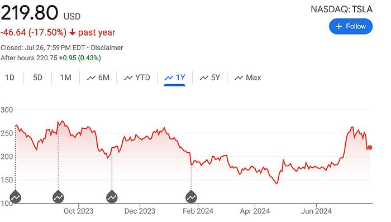Open the news marker before Oct 2023
Image resolution: width=391 pixels, height=222 pixels.
tap(58, 197)
